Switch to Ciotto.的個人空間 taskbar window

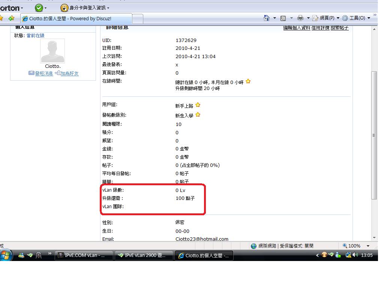[x=204, y=255]
